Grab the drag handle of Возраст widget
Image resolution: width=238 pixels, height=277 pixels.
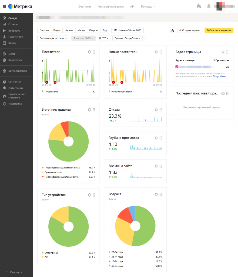160,194
